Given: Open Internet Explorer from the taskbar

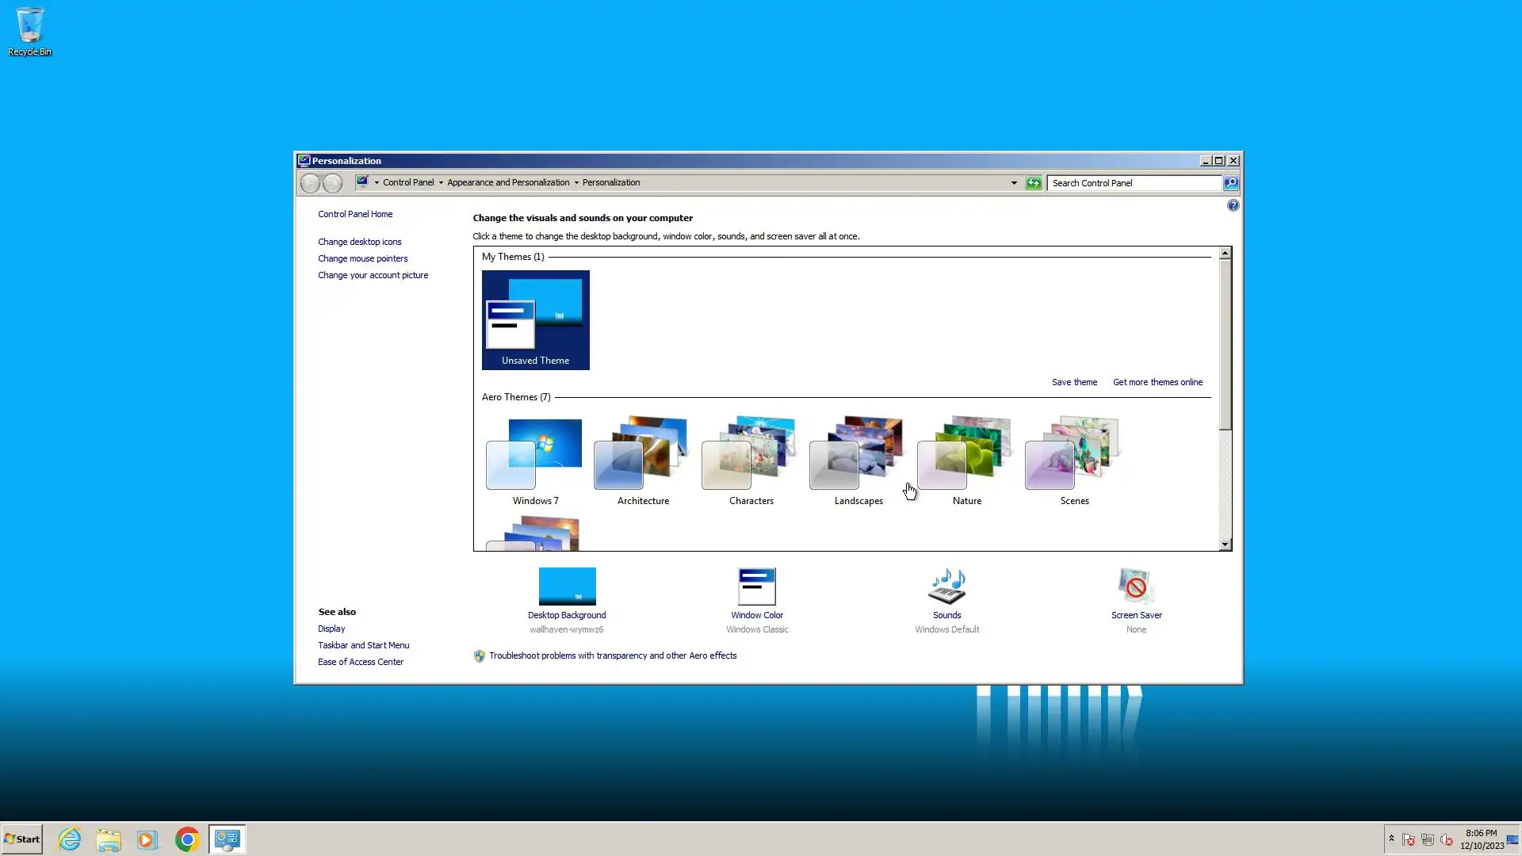Looking at the screenshot, I should (70, 839).
